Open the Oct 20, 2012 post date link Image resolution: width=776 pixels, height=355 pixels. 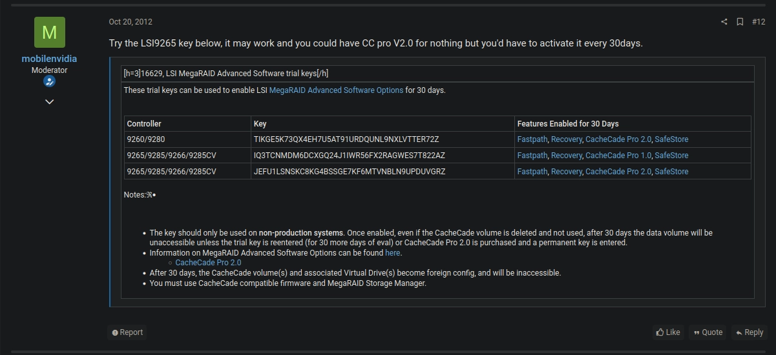pos(131,22)
